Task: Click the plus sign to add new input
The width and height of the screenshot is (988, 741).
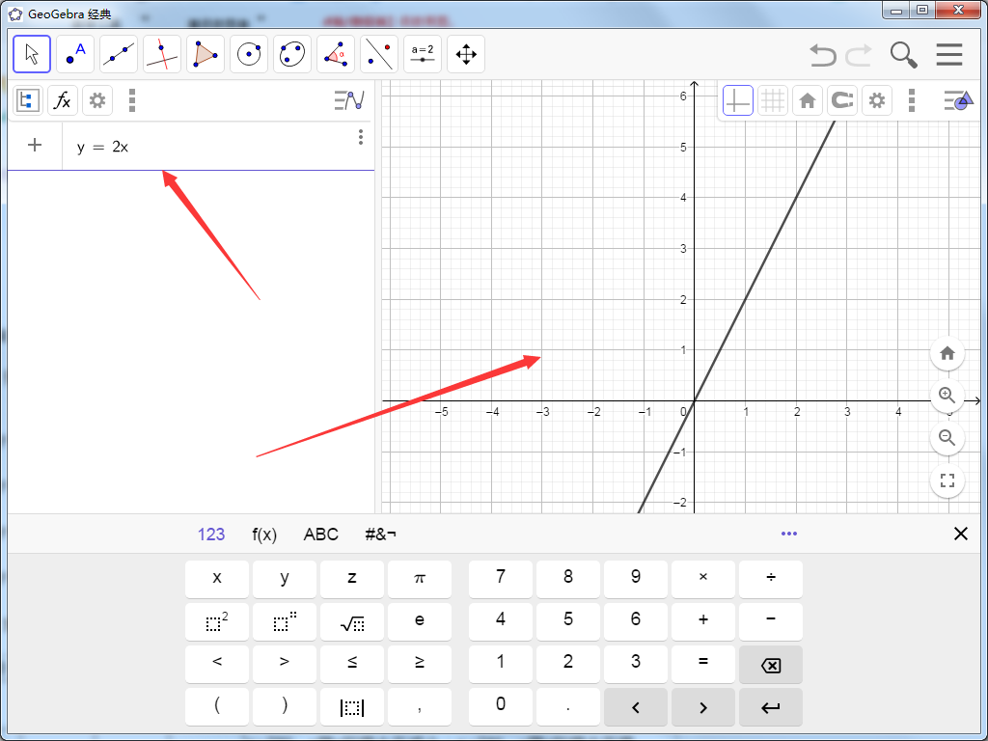Action: (35, 146)
